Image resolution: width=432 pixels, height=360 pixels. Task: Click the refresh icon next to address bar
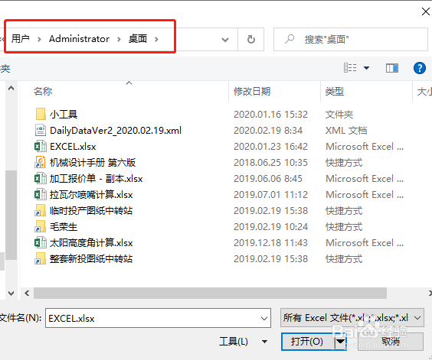(250, 39)
